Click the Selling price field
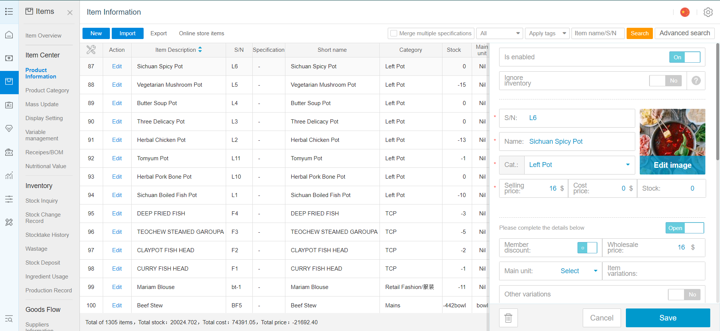 click(534, 188)
